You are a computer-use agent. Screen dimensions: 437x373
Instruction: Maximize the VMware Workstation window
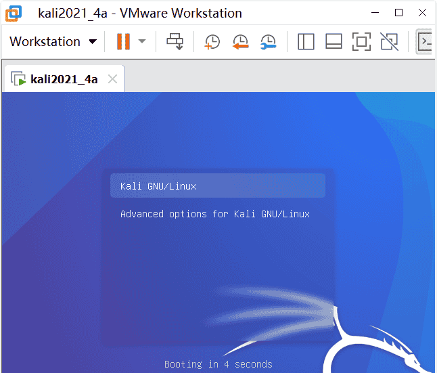pos(398,12)
